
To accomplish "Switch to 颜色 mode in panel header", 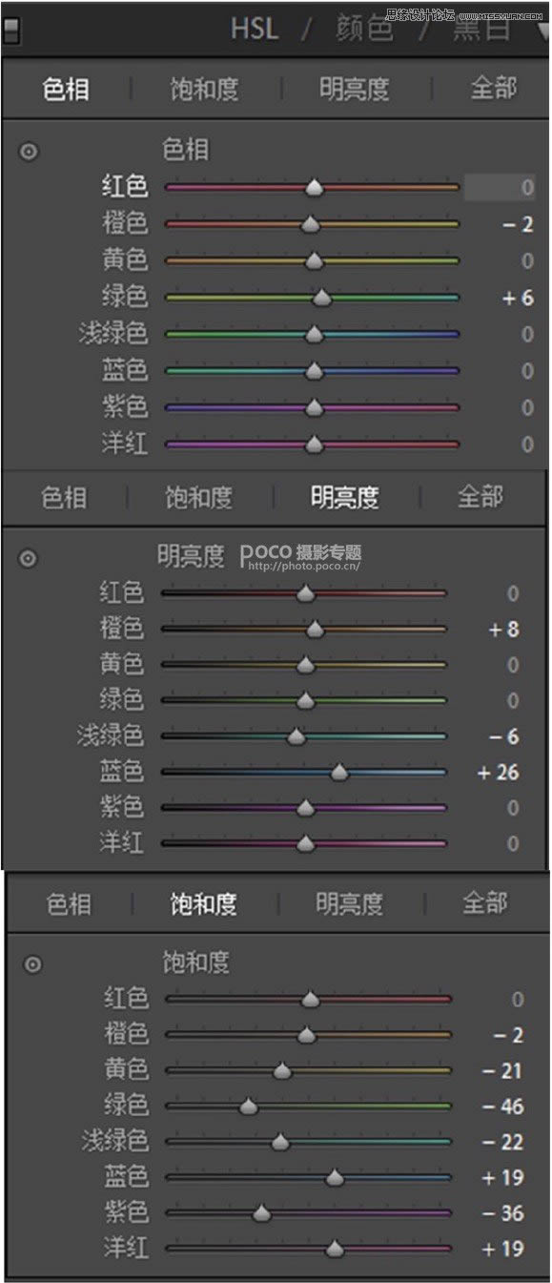I will click(x=364, y=30).
